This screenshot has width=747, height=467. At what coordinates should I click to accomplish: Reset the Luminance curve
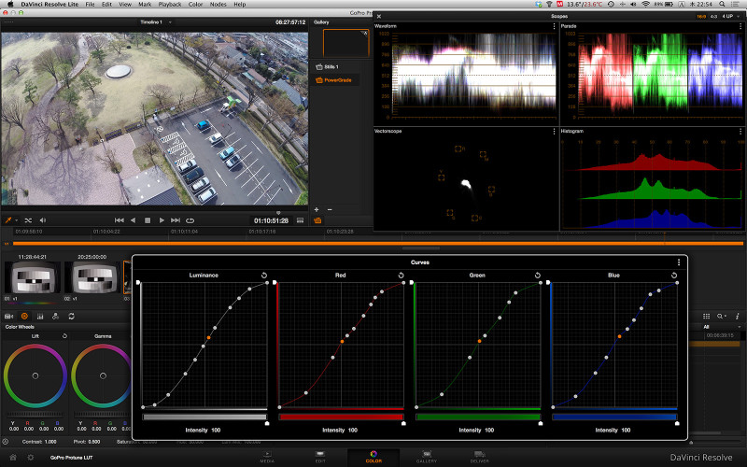[265, 276]
